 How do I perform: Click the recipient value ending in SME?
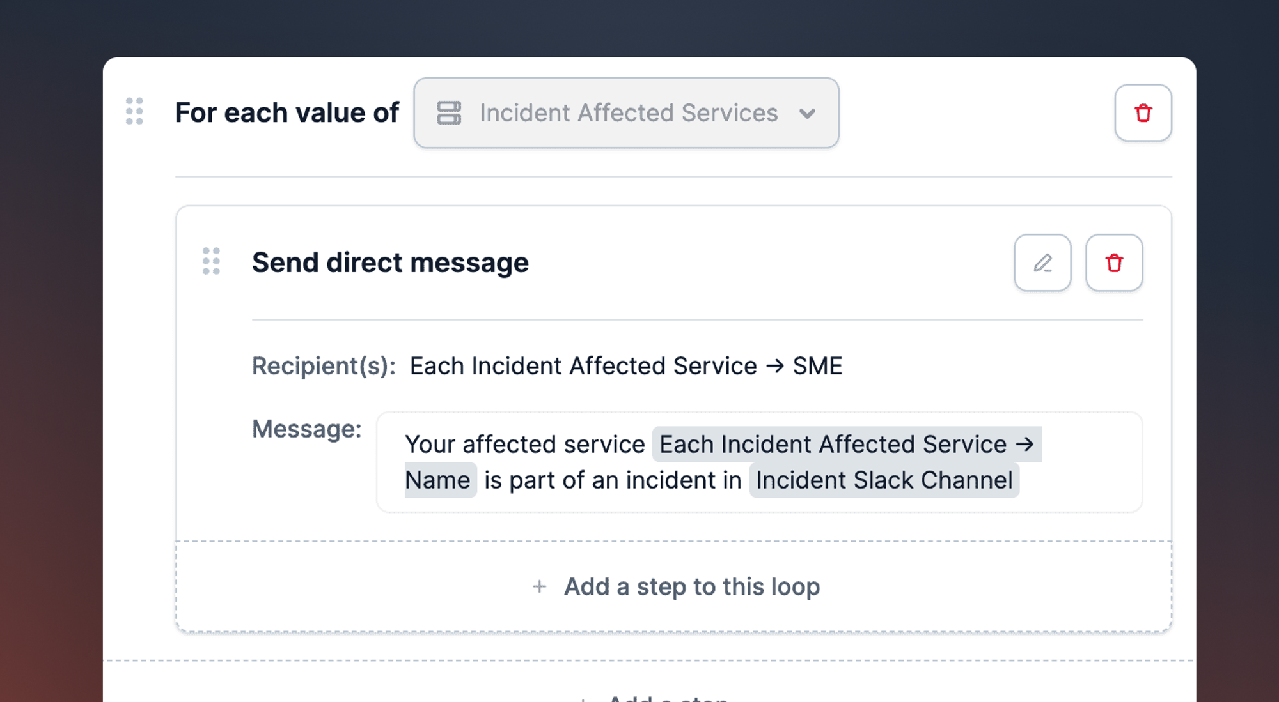[625, 366]
